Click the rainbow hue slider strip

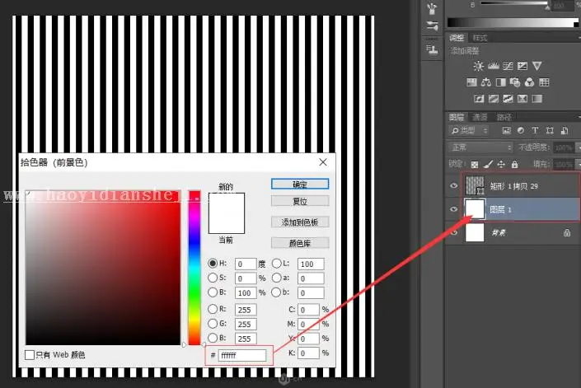[194, 268]
